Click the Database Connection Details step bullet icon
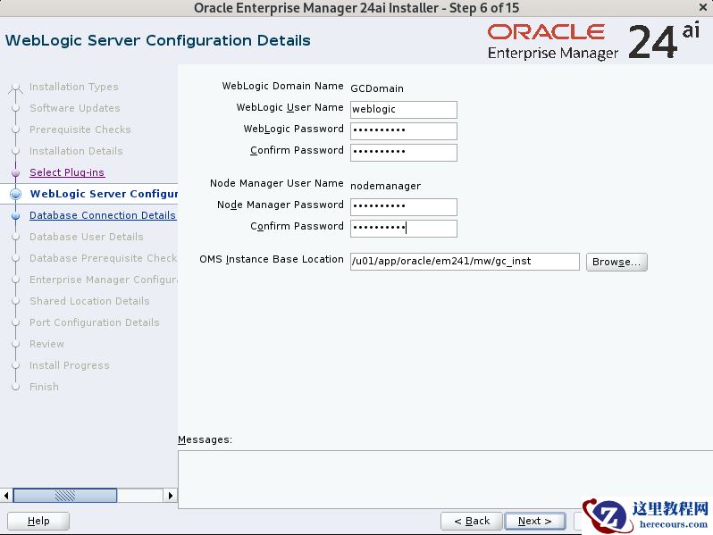Screen dimensions: 713x535 [15, 215]
